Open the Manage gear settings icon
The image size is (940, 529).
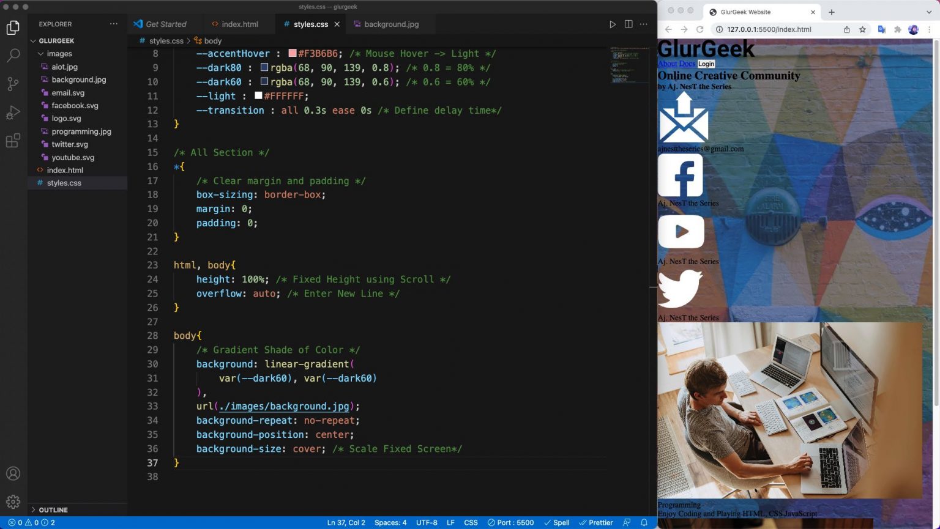[13, 502]
